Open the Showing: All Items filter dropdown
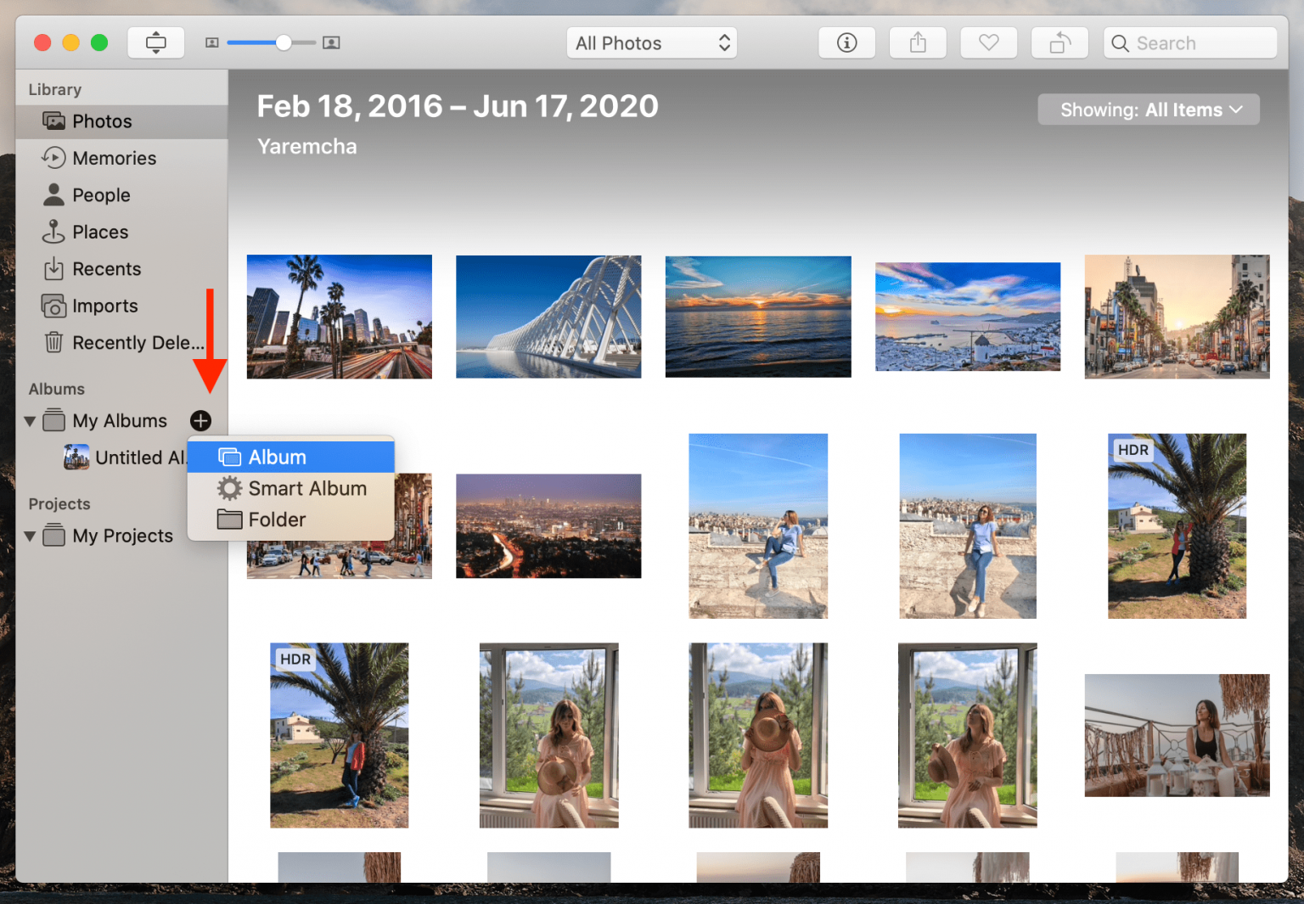1304x904 pixels. click(x=1148, y=109)
